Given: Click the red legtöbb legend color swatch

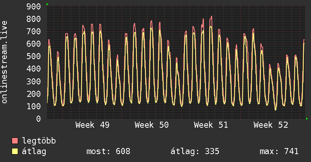Looking at the screenshot, I should click(x=15, y=141).
